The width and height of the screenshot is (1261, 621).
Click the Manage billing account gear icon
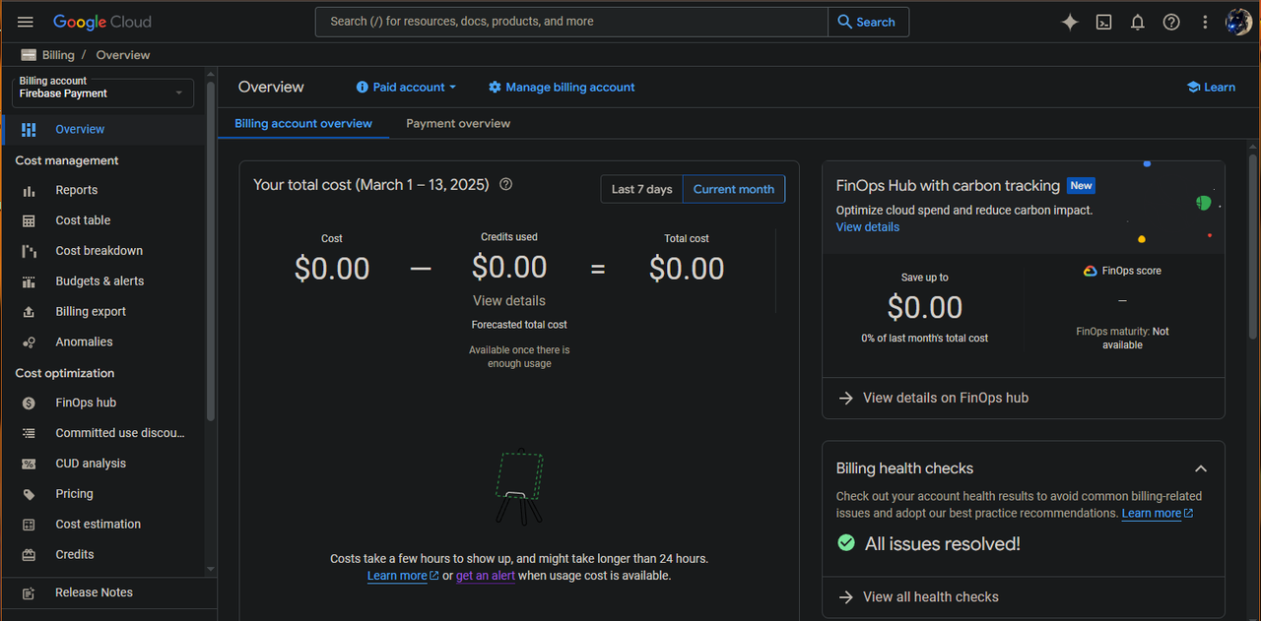click(x=495, y=87)
